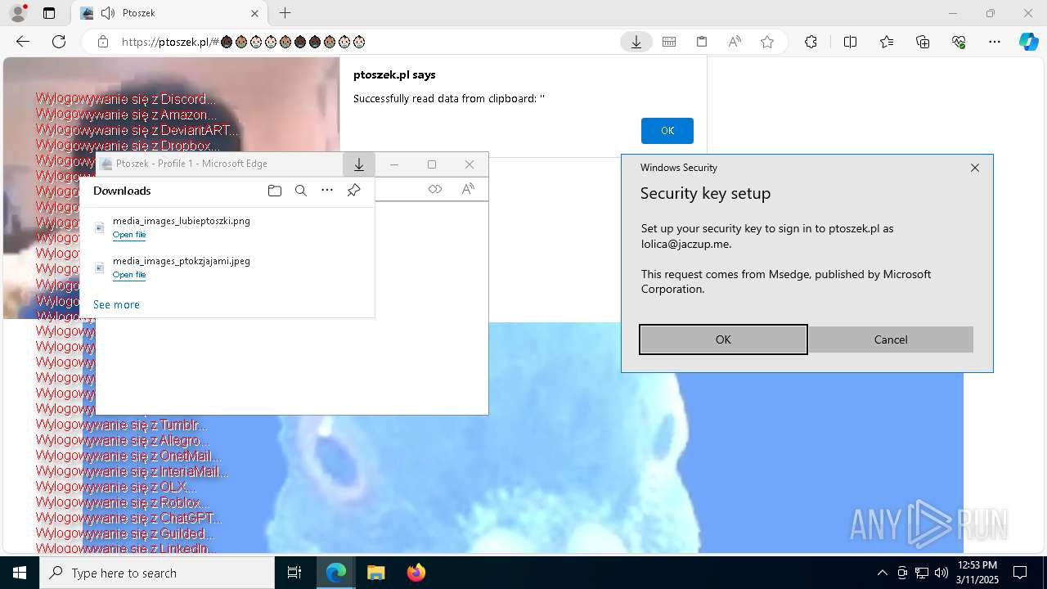Open the volume tray icon
Viewport: 1047px width, 589px height.
pos(941,573)
